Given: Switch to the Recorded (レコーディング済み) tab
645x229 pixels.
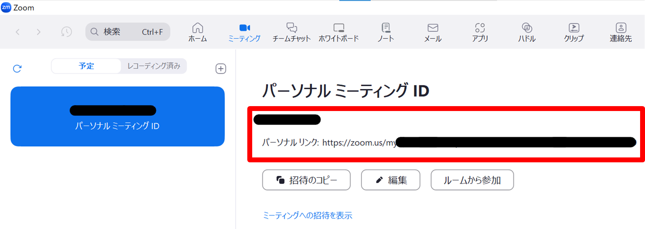Looking at the screenshot, I should click(154, 66).
